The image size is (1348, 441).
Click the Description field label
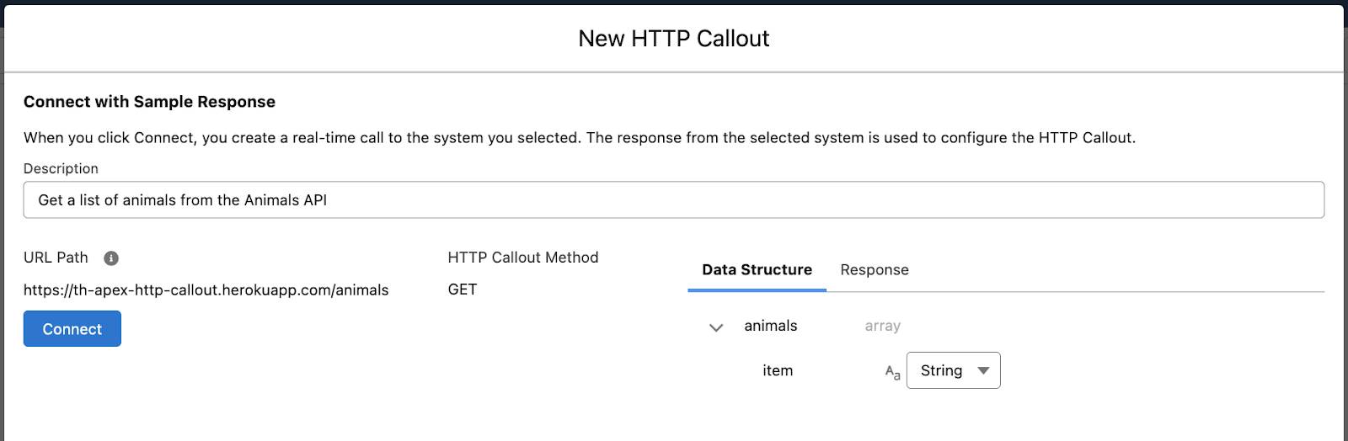(x=61, y=168)
